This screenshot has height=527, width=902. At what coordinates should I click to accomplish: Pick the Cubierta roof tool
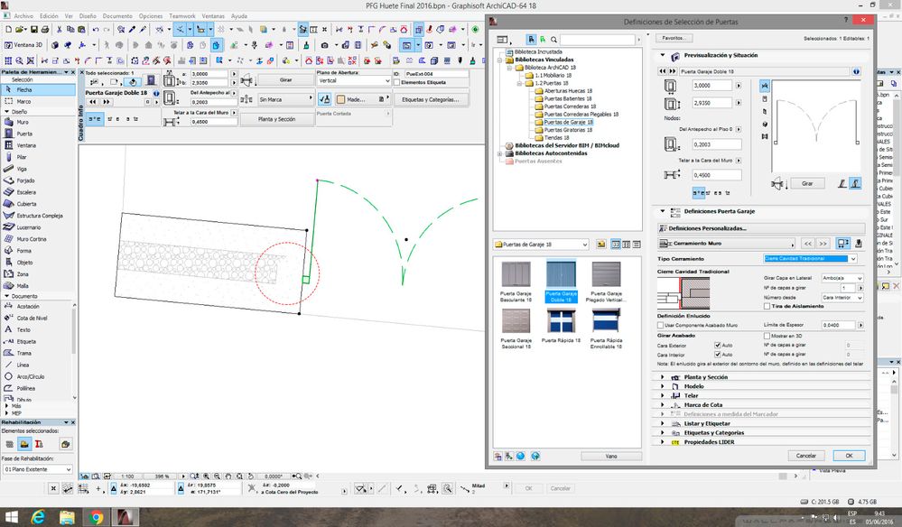click(25, 204)
